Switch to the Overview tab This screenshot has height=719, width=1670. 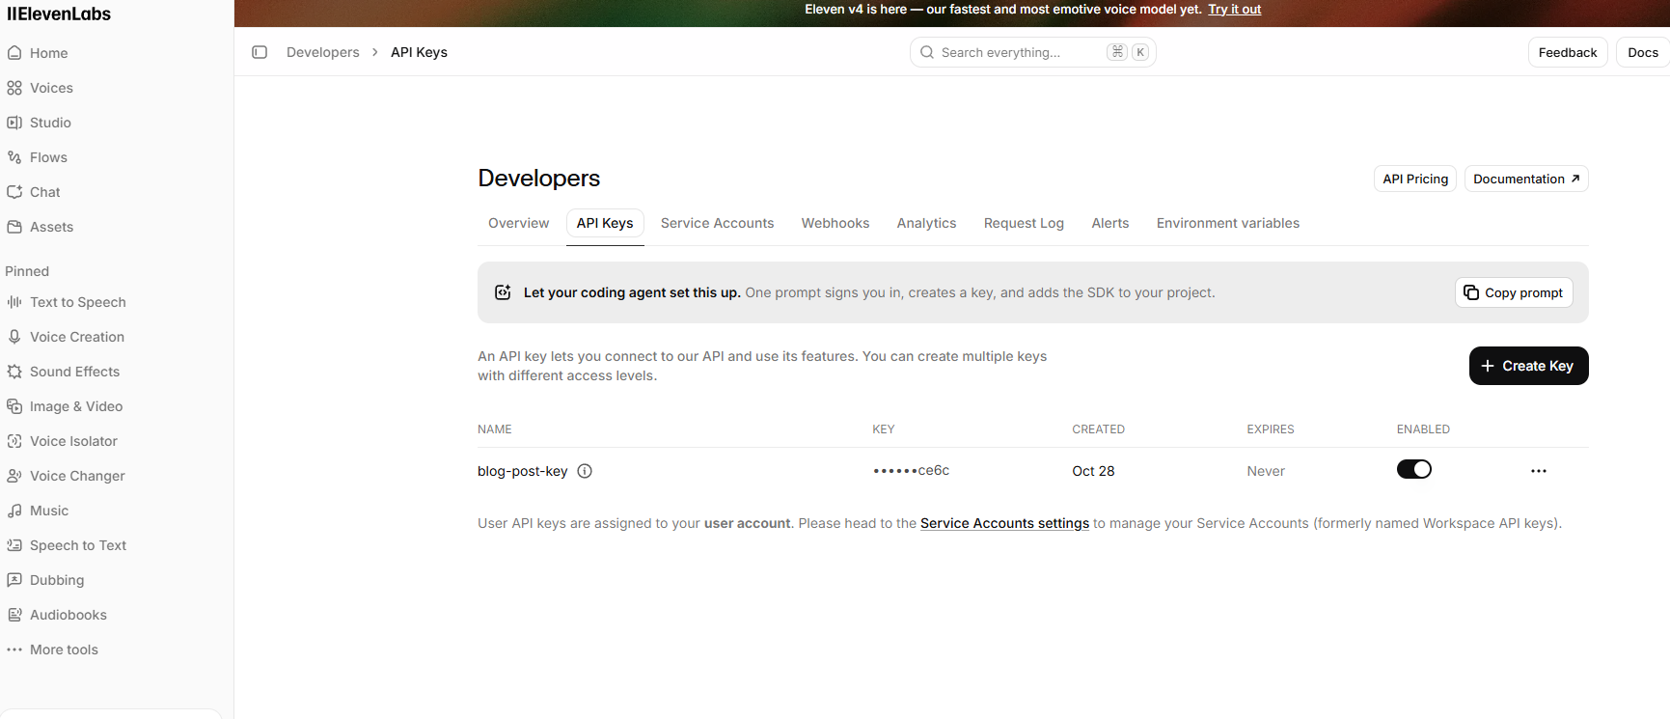[x=518, y=223]
